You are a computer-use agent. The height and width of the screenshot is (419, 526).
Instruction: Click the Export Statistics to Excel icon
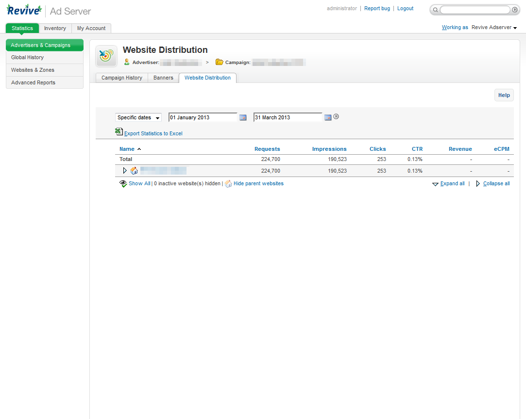click(x=119, y=131)
